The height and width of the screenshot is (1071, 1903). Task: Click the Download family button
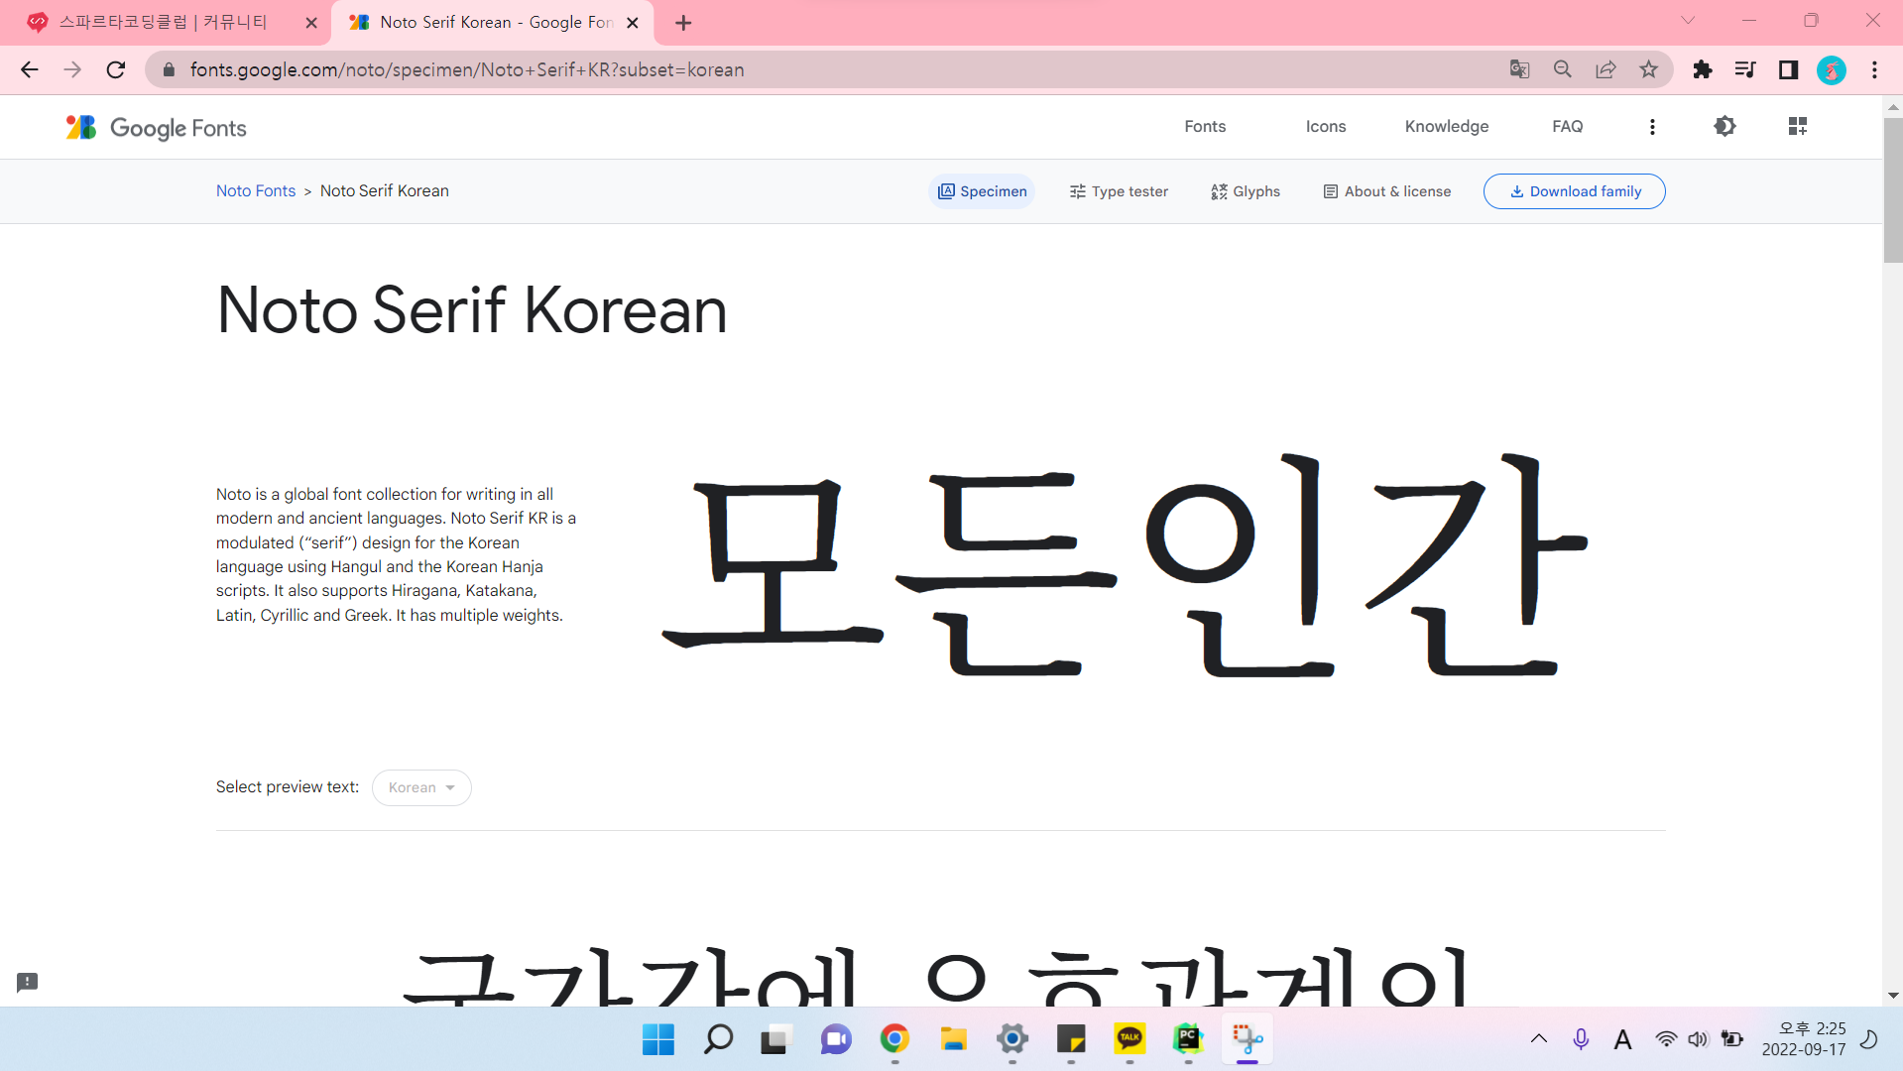1574,191
